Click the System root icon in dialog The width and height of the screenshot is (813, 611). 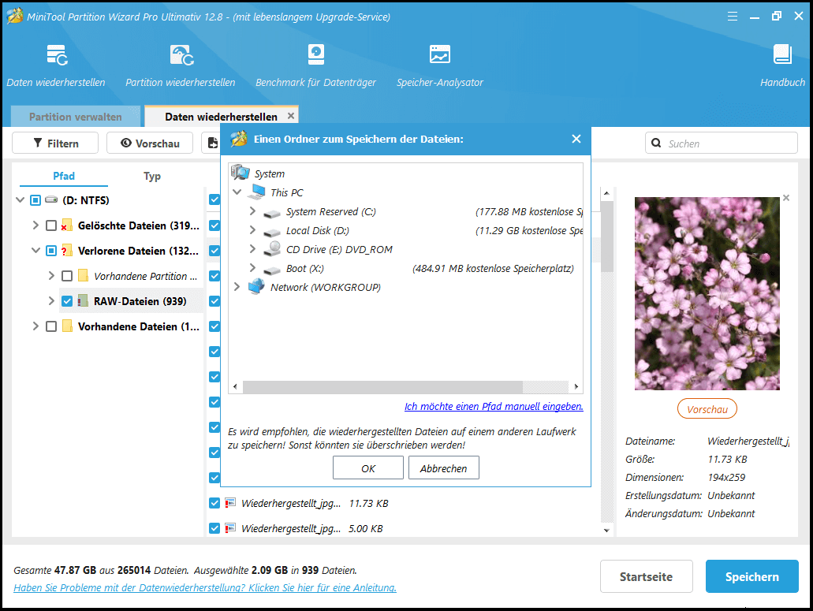240,172
